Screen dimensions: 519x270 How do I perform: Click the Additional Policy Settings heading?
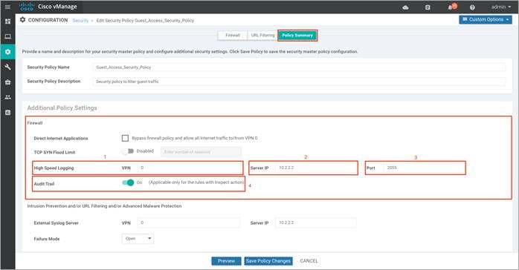tap(62, 108)
